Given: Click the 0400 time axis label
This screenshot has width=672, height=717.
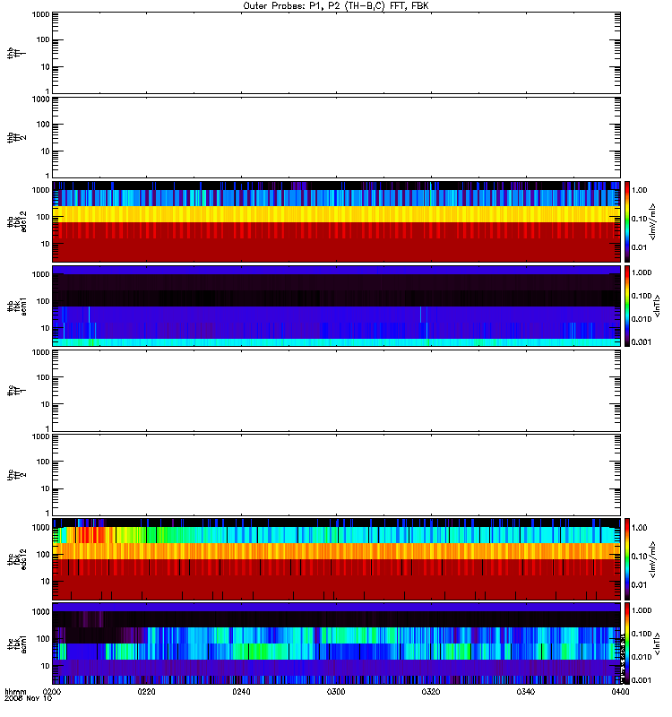Looking at the screenshot, I should (x=620, y=692).
